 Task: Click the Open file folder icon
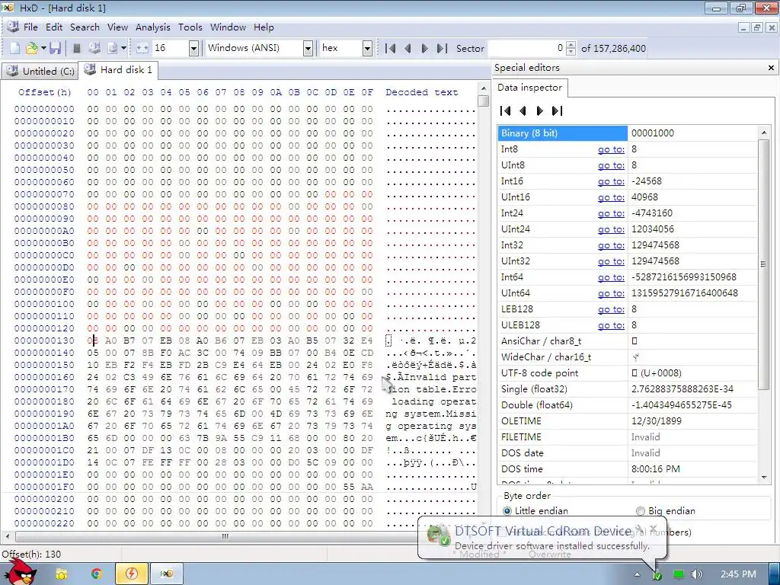coord(31,48)
